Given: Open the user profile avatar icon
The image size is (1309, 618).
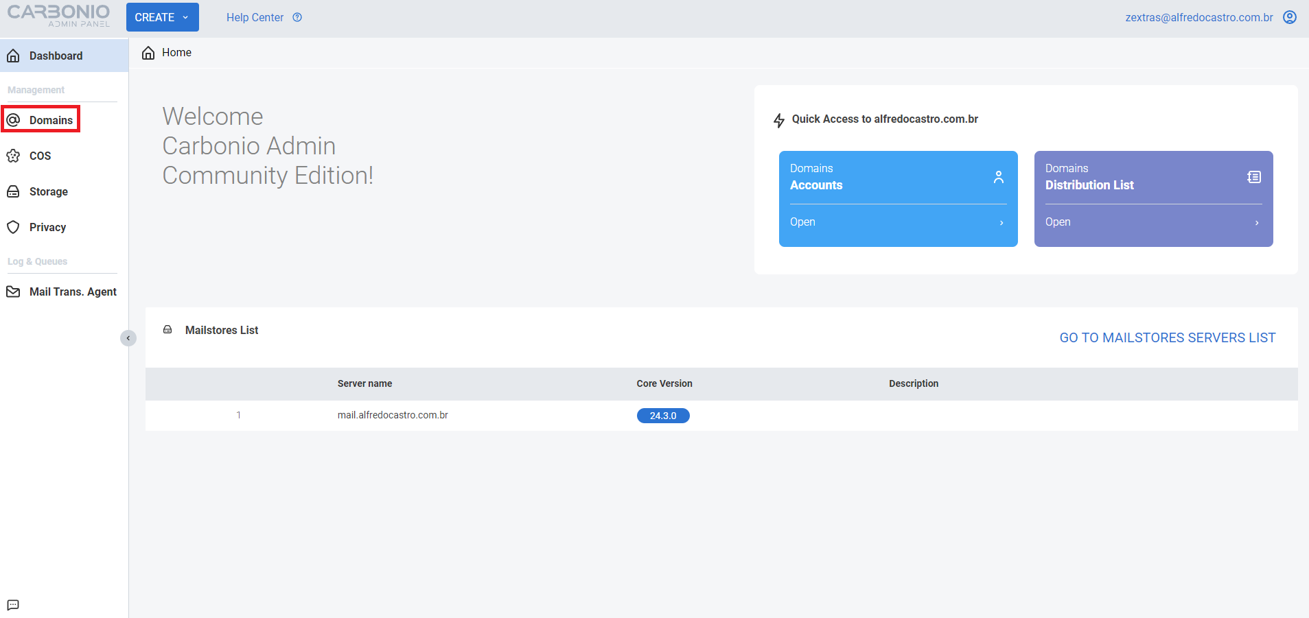Looking at the screenshot, I should pyautogui.click(x=1290, y=17).
